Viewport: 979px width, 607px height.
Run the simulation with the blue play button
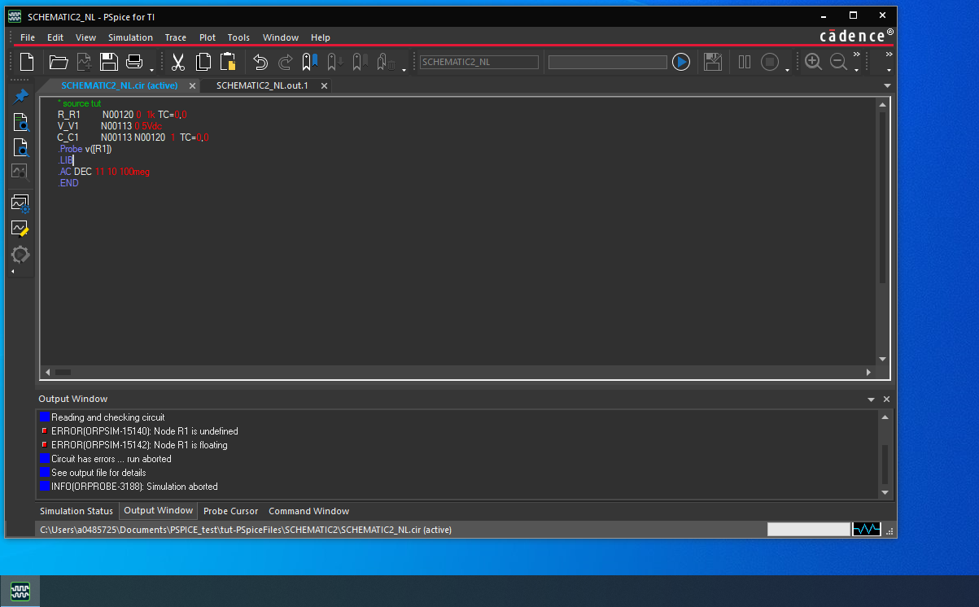pyautogui.click(x=681, y=61)
